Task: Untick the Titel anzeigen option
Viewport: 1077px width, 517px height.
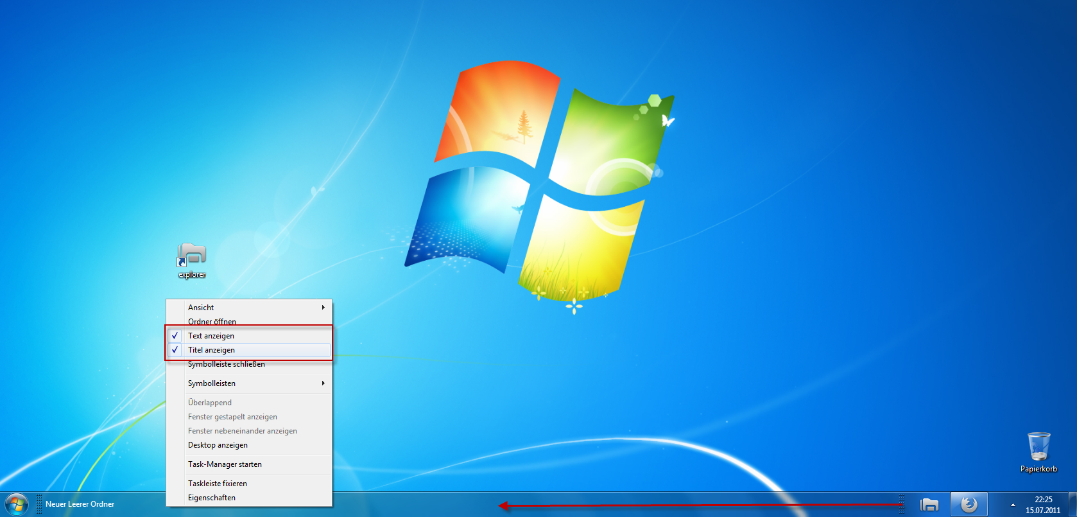Action: pyautogui.click(x=249, y=350)
